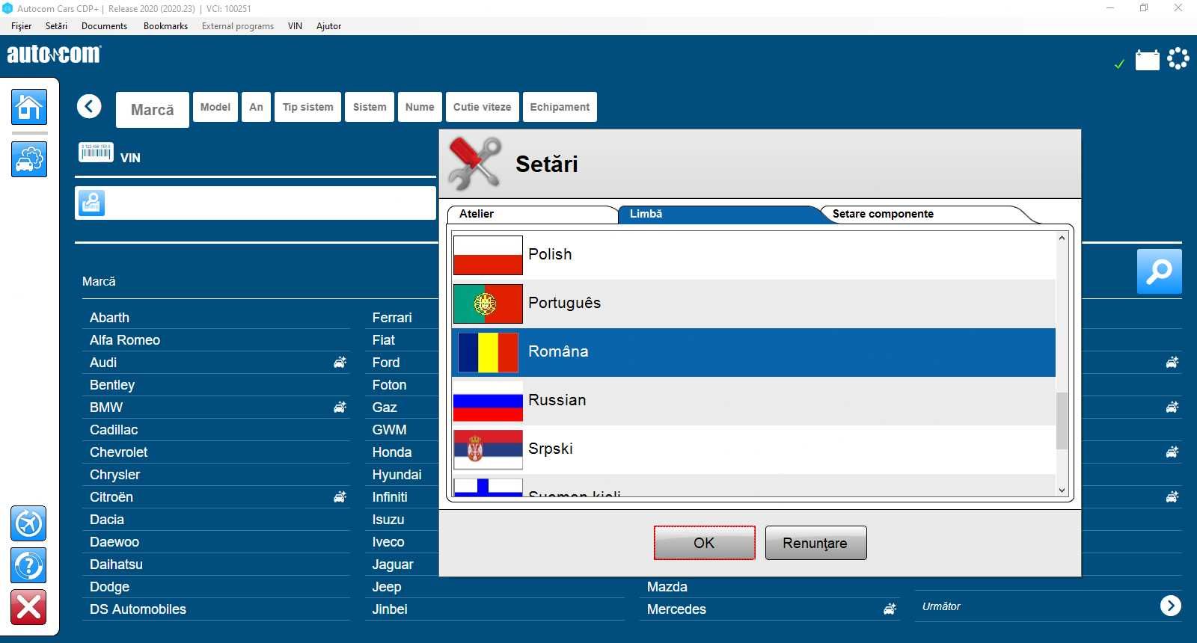Image resolution: width=1197 pixels, height=643 pixels.
Task: Click the back arrow beside Marcă
Action: click(89, 106)
